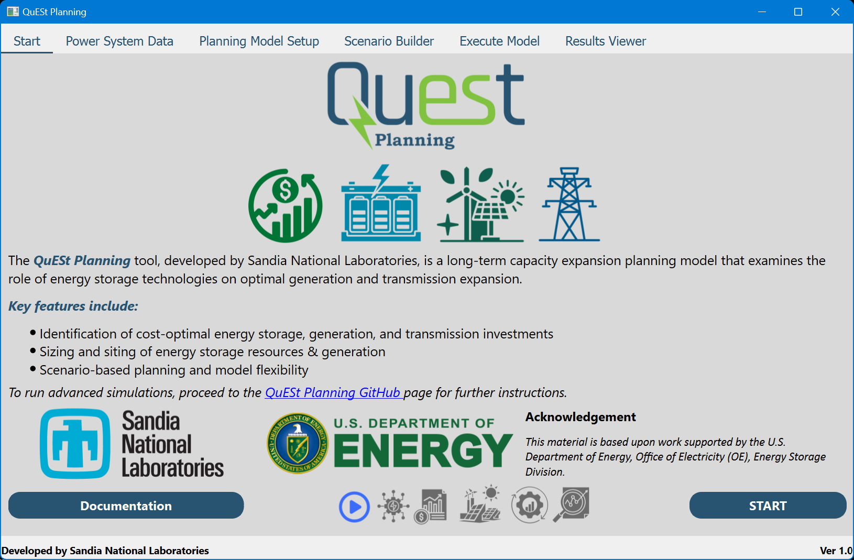Click the cost chart document icon
The image size is (854, 560).
[x=431, y=506]
